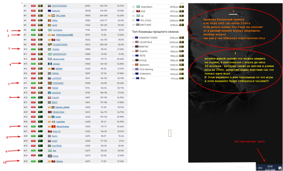
Task: Click the A+ rank badge in Strong row
Action: click(x=40, y=161)
